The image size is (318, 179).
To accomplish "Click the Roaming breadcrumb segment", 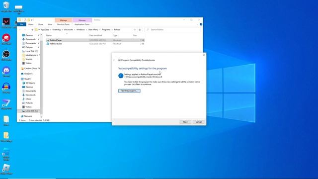I will point(56,30).
